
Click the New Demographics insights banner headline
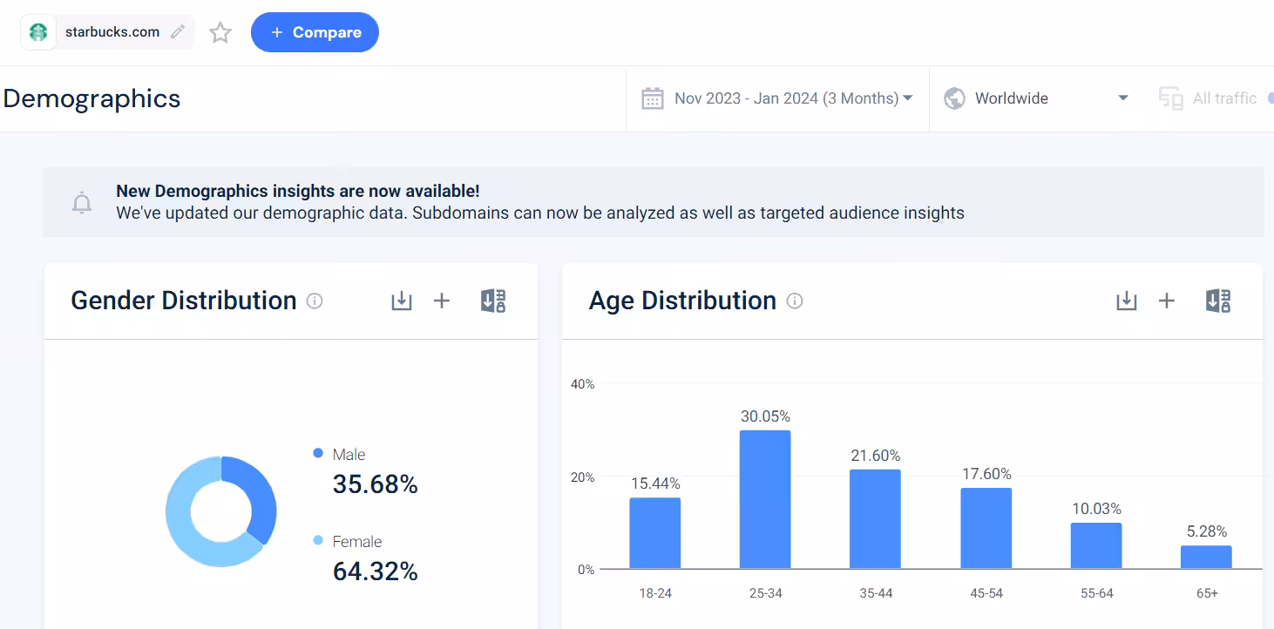click(x=298, y=191)
